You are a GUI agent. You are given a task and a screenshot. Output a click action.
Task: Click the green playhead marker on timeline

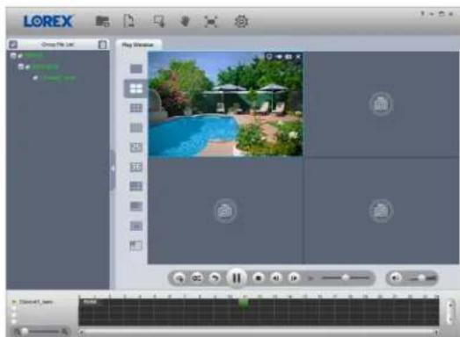click(x=244, y=303)
